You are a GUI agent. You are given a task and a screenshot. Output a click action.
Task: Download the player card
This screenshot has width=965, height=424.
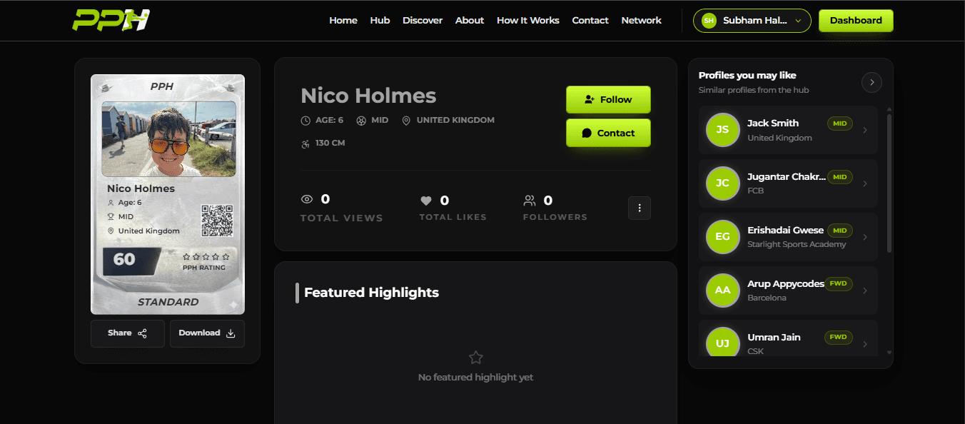(207, 333)
